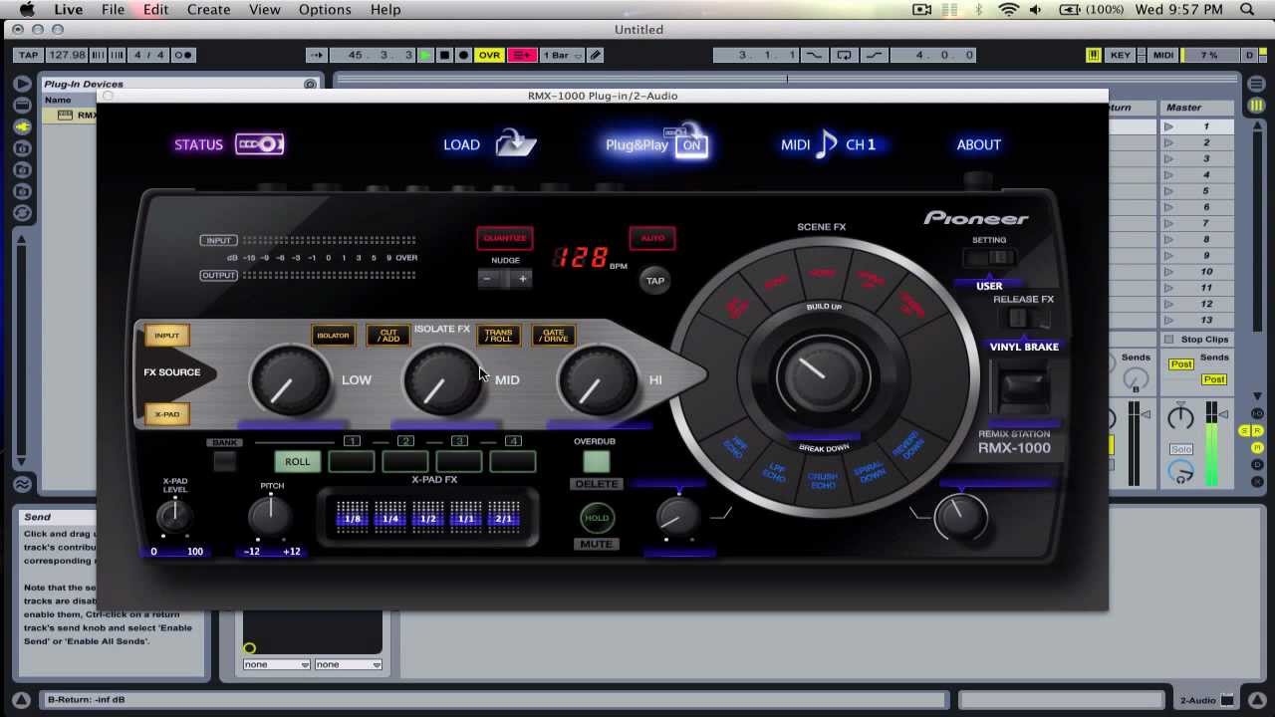The image size is (1275, 717).
Task: Open the File menu
Action: tap(113, 9)
